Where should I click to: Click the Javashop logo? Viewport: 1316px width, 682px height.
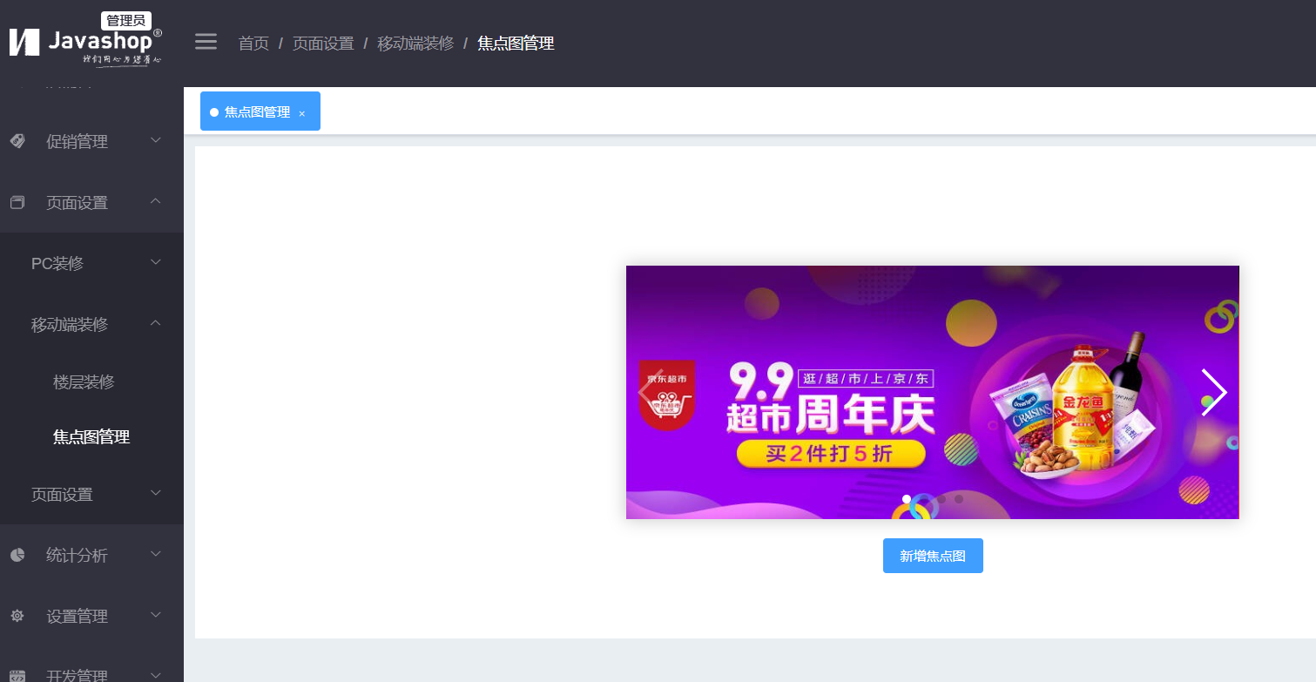coord(84,45)
